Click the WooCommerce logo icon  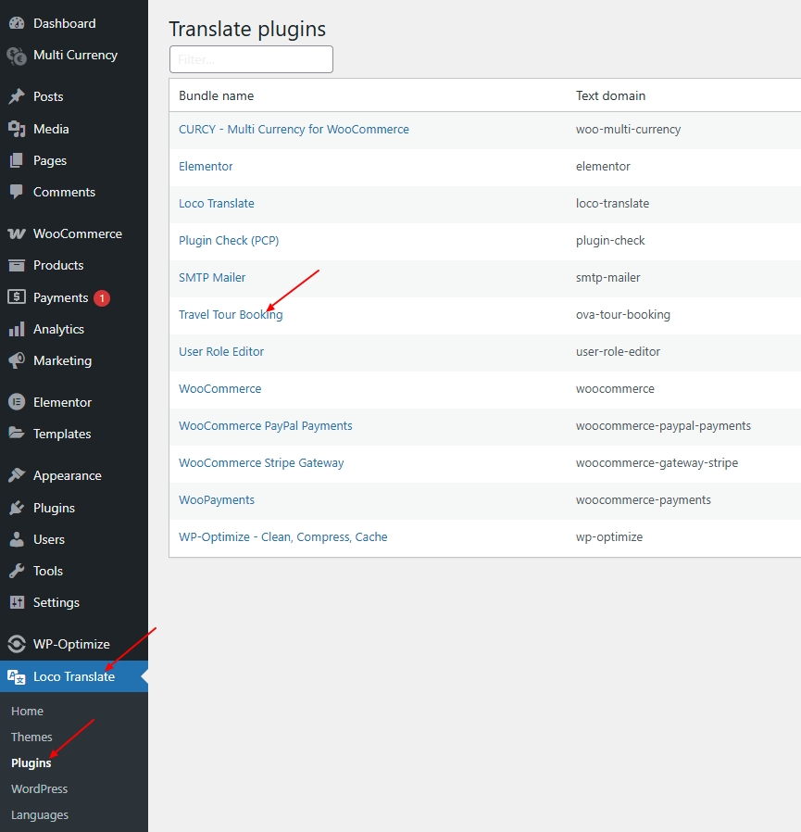[17, 234]
